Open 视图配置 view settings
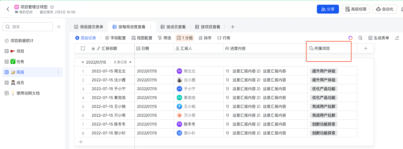The height and width of the screenshot is (149, 403). (x=142, y=38)
